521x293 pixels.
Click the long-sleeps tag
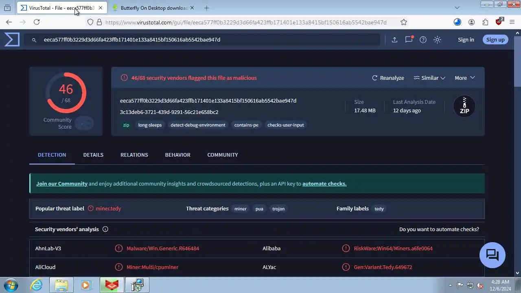tap(150, 125)
